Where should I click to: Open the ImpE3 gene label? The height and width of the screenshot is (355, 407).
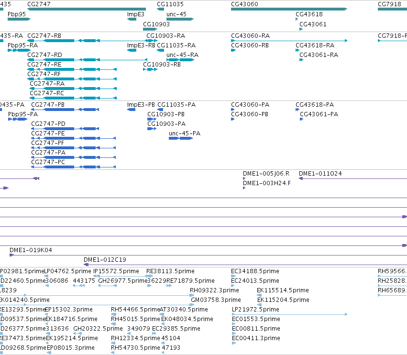tap(135, 14)
